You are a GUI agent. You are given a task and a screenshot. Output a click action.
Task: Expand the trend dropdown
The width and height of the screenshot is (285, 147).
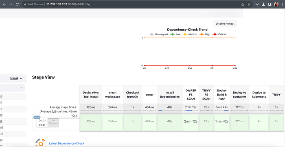tap(16, 78)
